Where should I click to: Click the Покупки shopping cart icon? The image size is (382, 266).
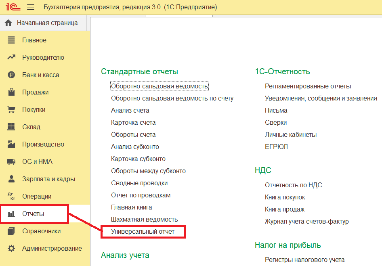pyautogui.click(x=11, y=110)
